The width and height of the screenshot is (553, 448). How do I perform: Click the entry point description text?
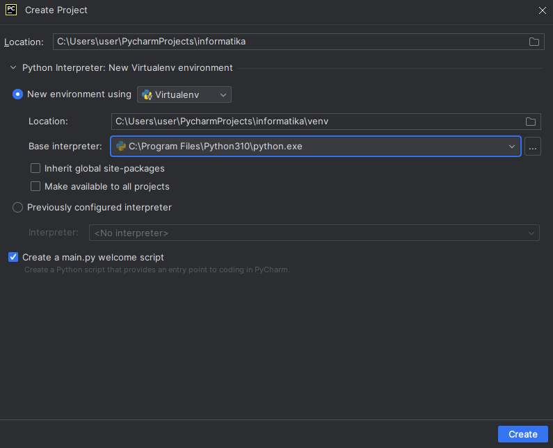coord(157,269)
